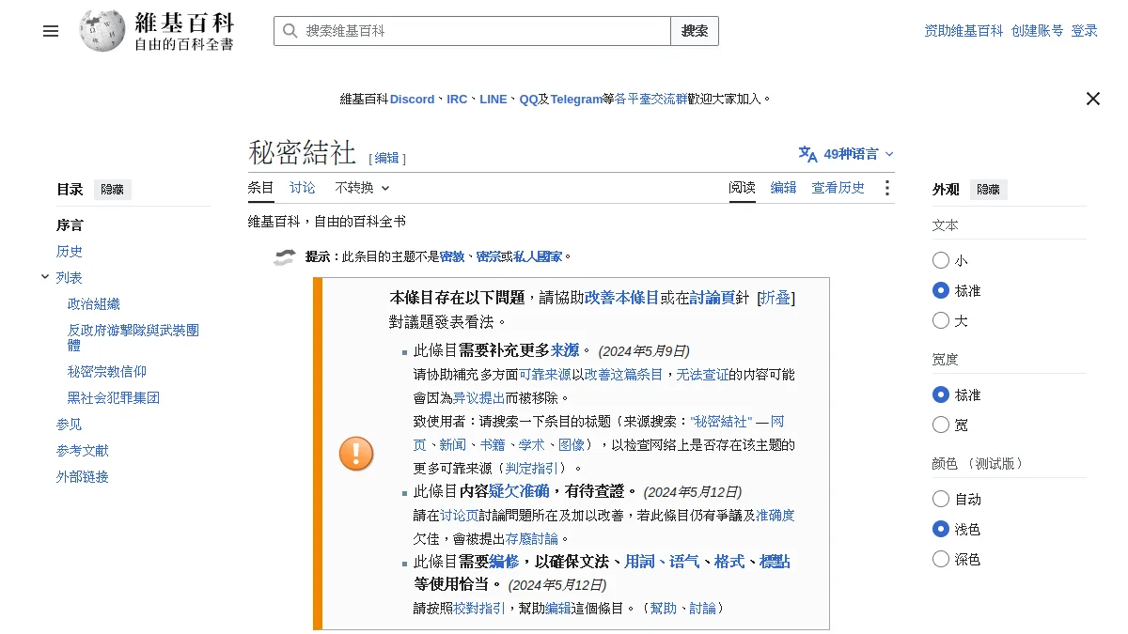1128x634 pixels.
Task: Click the 可靠来源 link
Action: click(x=544, y=374)
